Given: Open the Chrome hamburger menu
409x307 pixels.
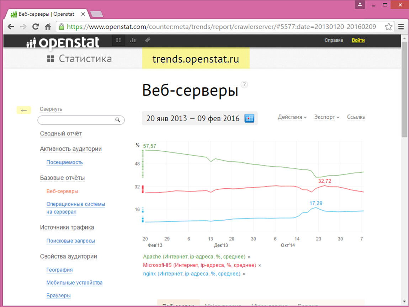Looking at the screenshot, I should coord(401,27).
